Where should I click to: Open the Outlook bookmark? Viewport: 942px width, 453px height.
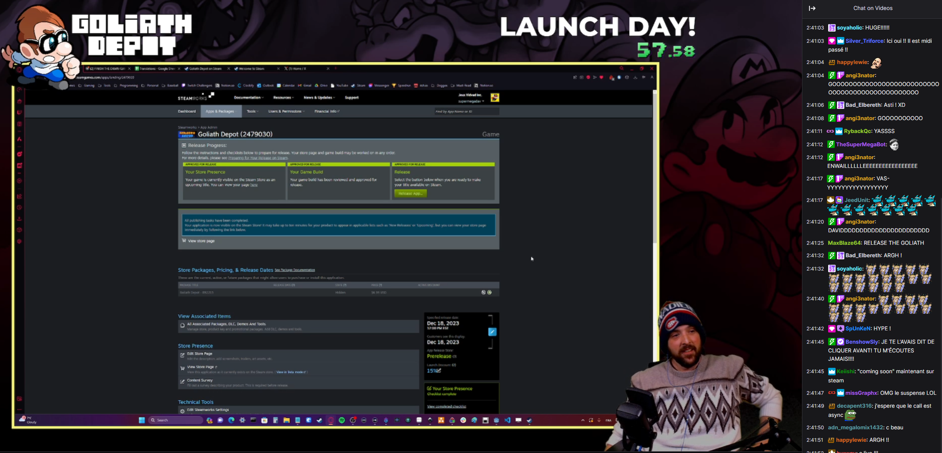(266, 86)
